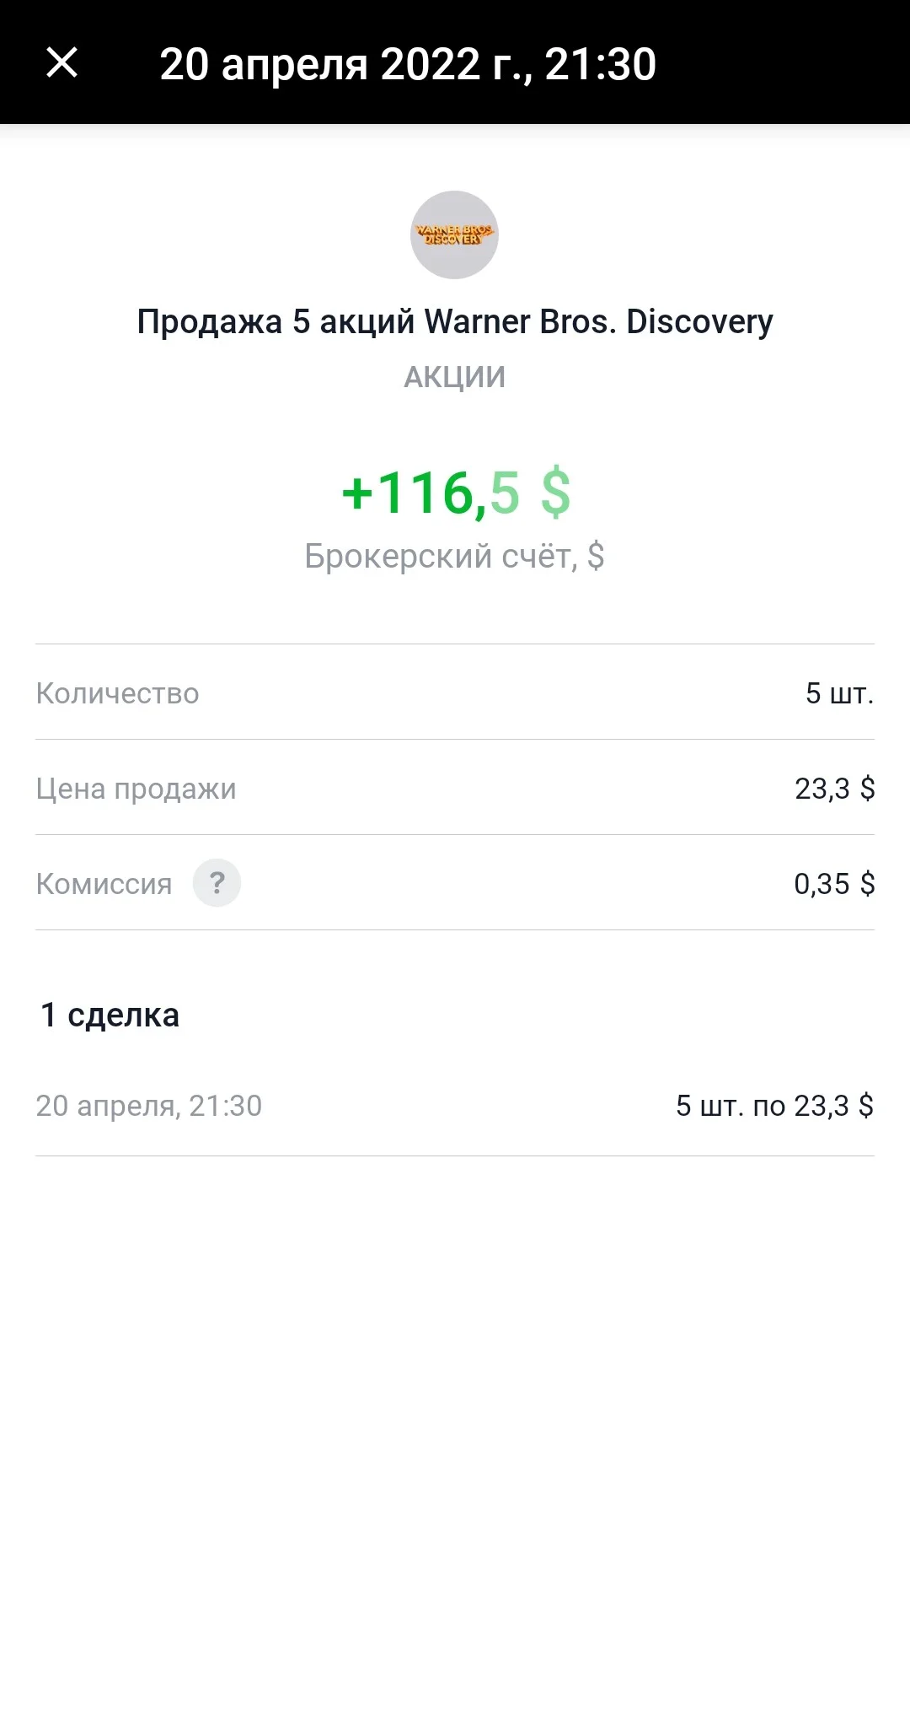Tap the Warner Bros. Discovery logo
Screen dimensions: 910x1713
454,234
